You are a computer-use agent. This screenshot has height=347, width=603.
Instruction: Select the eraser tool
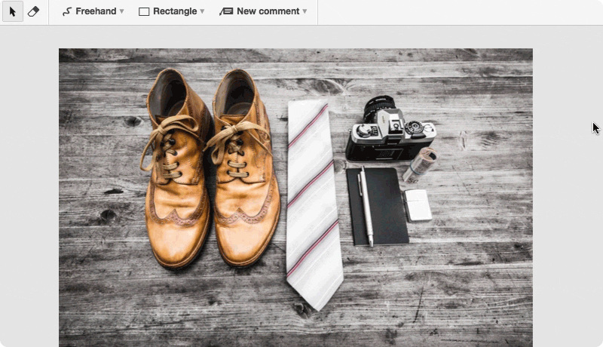click(x=33, y=11)
